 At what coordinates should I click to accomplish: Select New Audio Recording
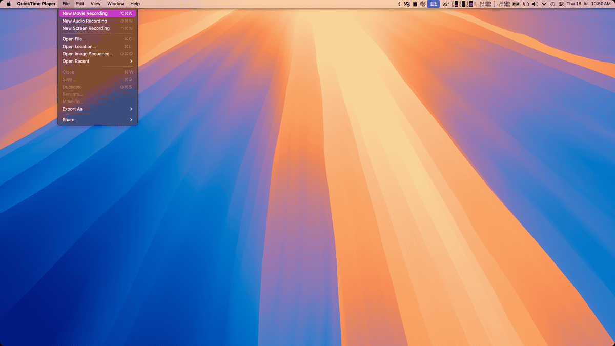(85, 21)
